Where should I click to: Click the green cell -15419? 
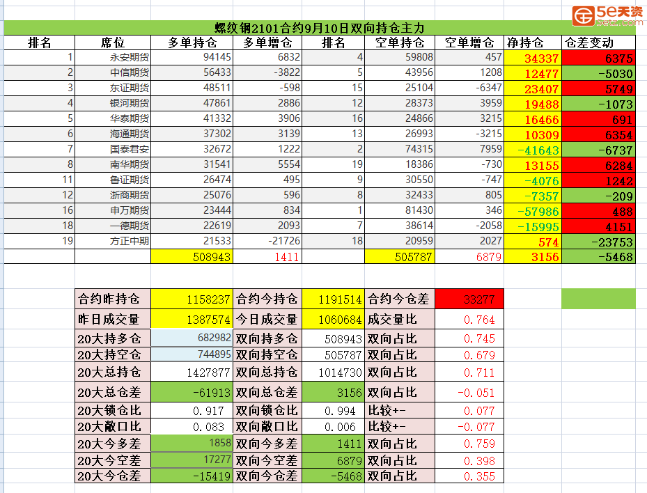(192, 476)
